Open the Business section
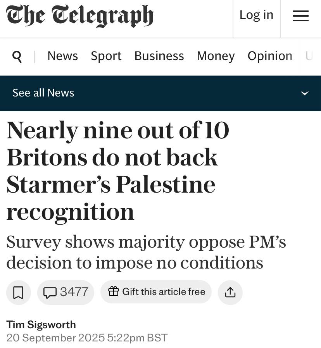This screenshot has width=321, height=348. click(159, 56)
